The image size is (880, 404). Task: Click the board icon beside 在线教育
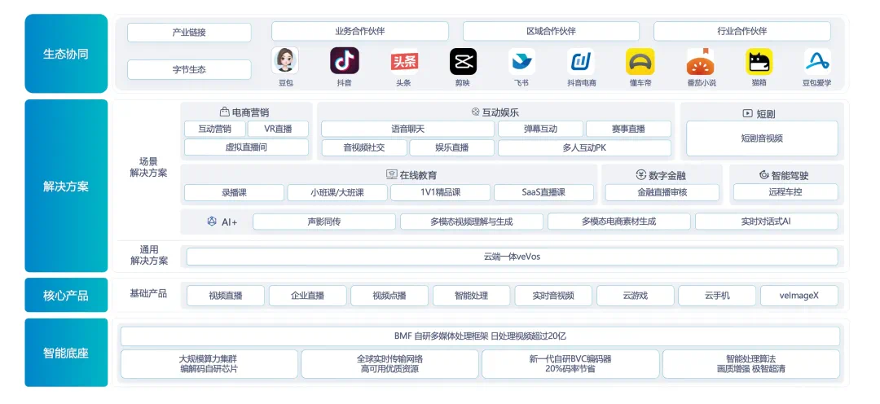pos(392,174)
